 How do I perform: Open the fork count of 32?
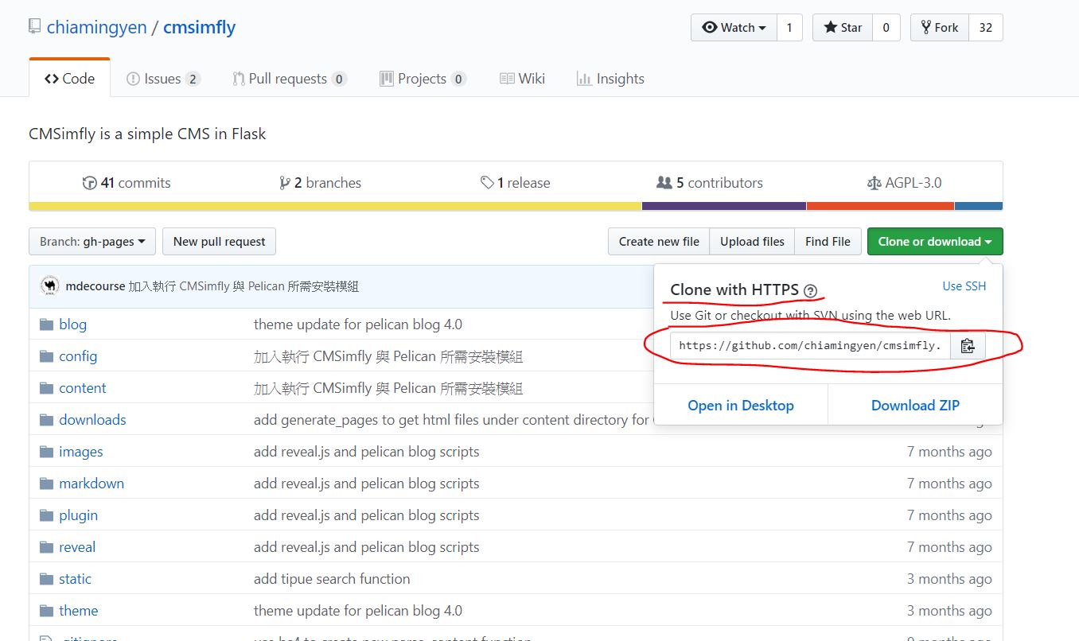click(x=985, y=28)
